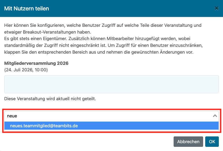Click the sentence starting Hier können Sie konfigurieren

(x=103, y=29)
